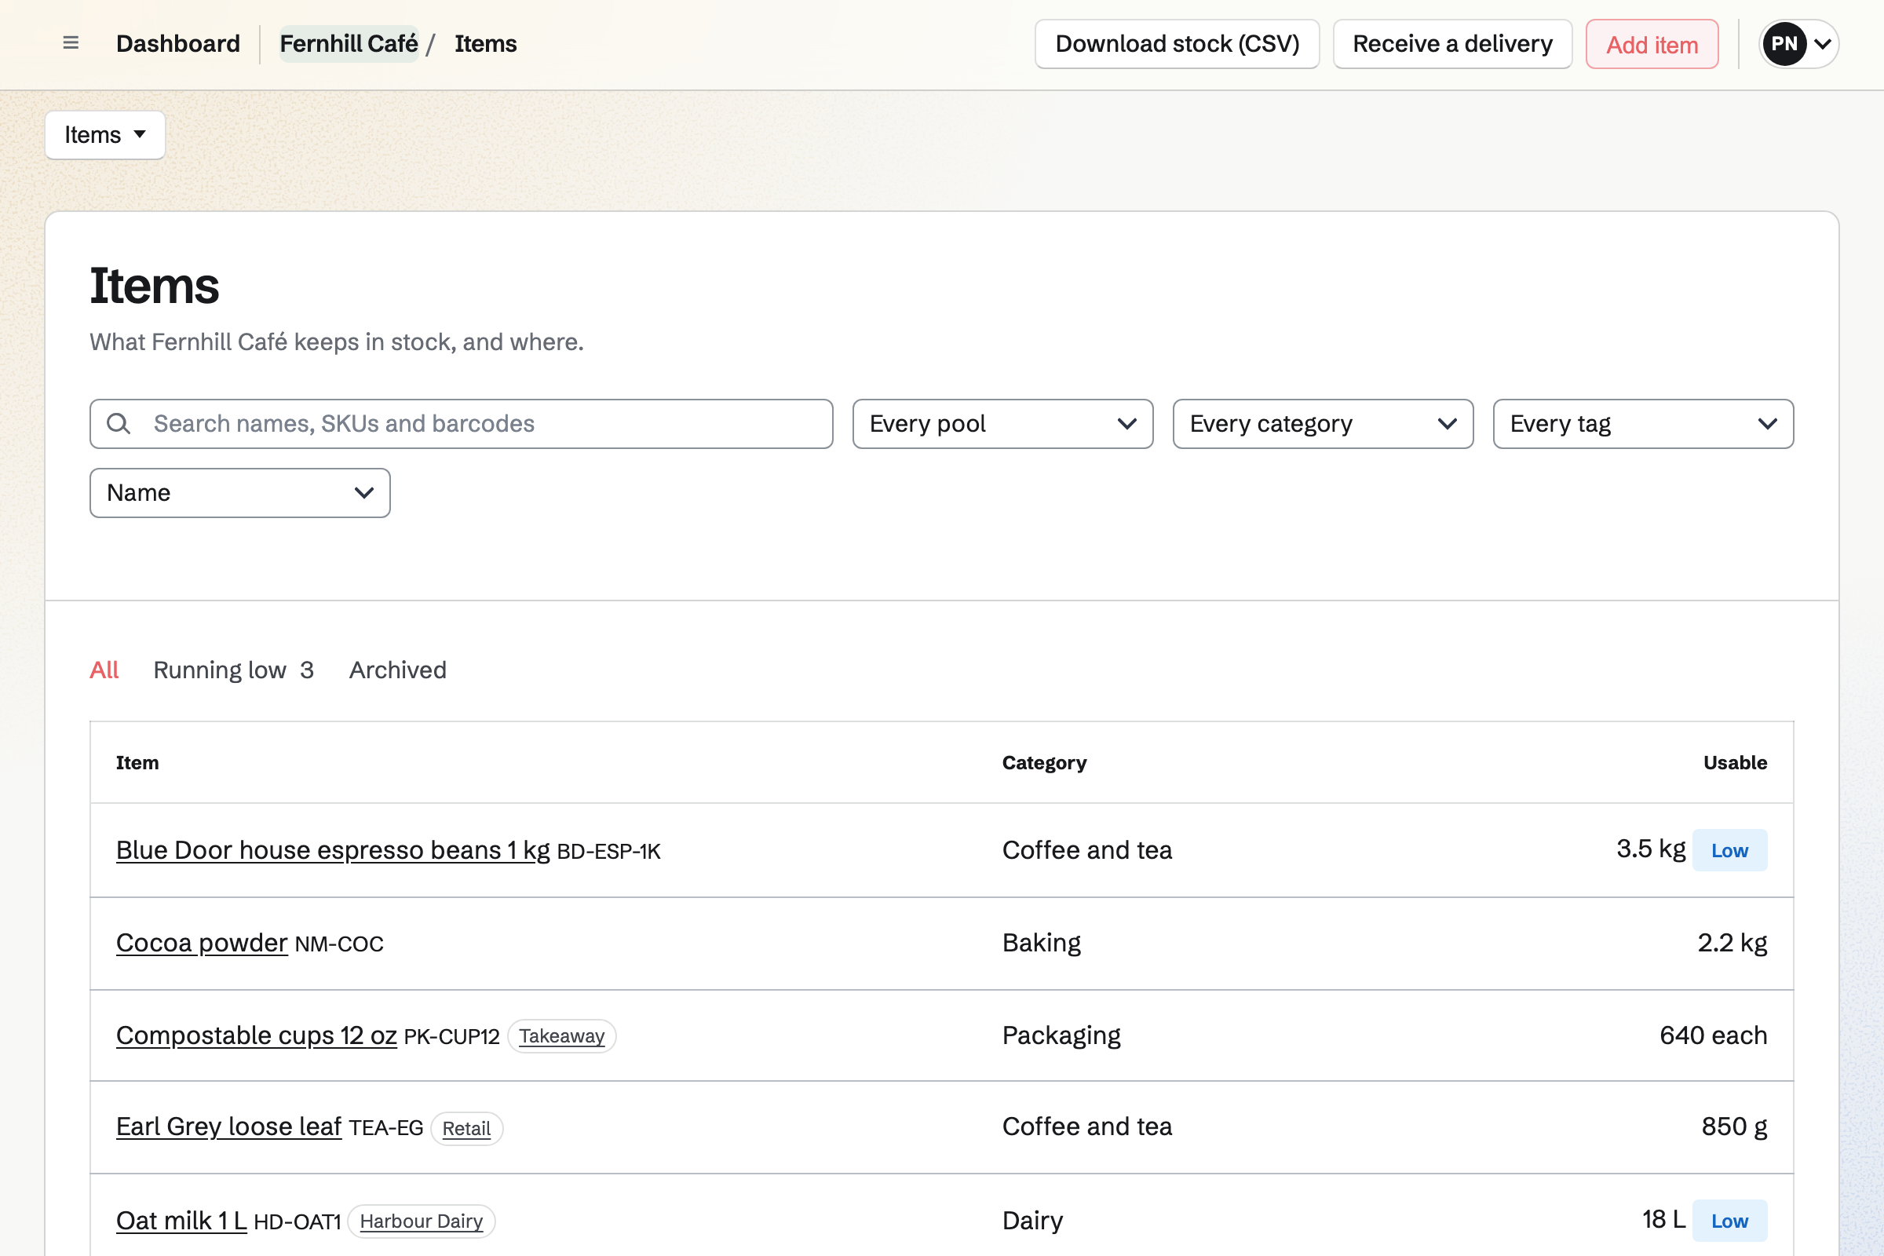
Task: Open the Every category dropdown
Action: tap(1324, 424)
